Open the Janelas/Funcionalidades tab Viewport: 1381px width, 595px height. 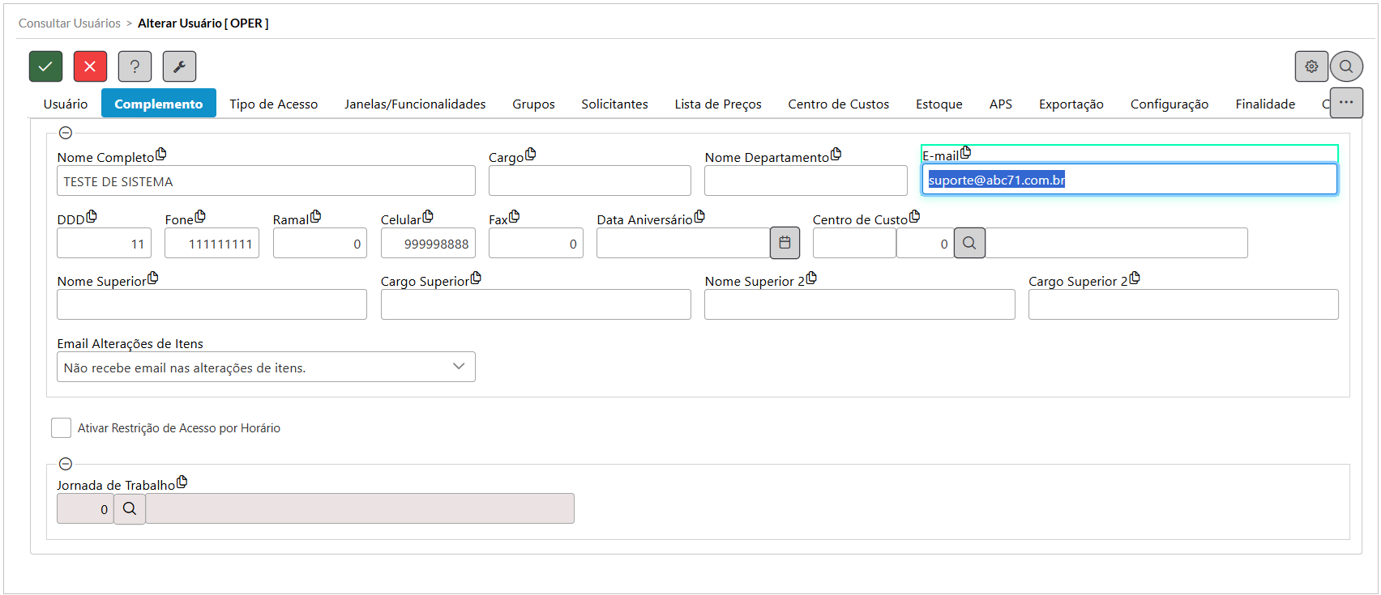tap(415, 104)
